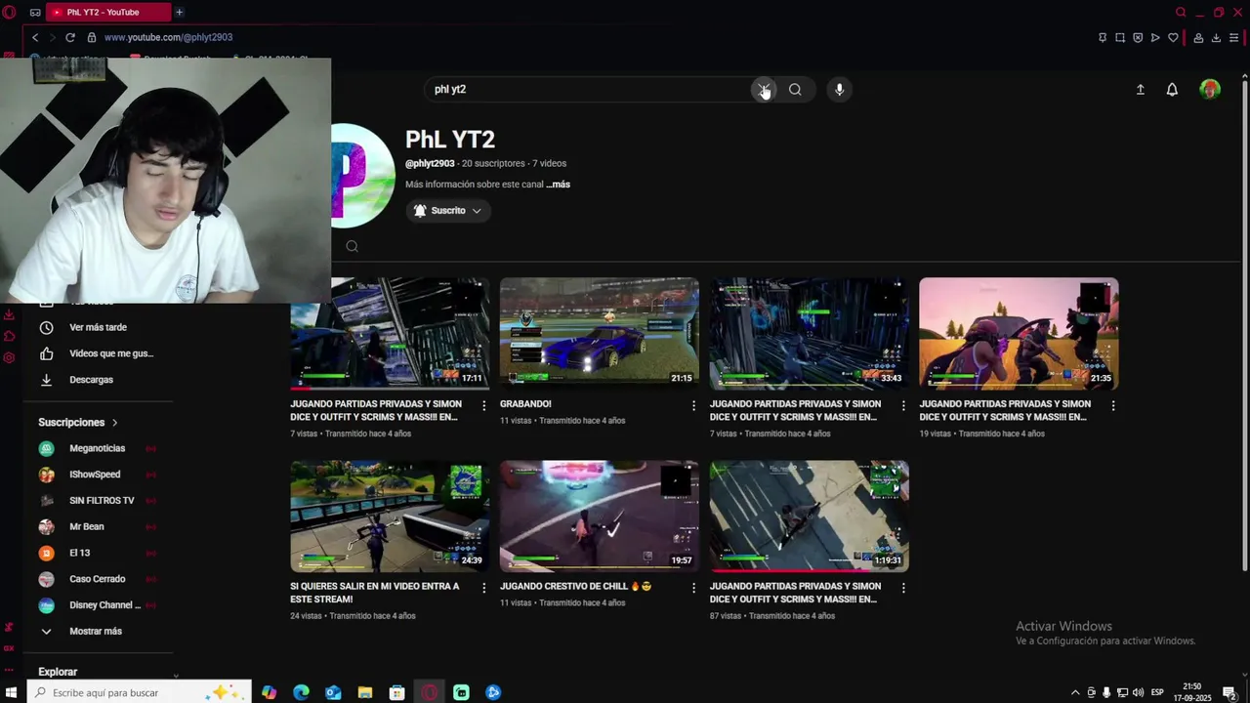The width and height of the screenshot is (1250, 703).
Task: Open Meganoticias subscription
Action: point(98,448)
